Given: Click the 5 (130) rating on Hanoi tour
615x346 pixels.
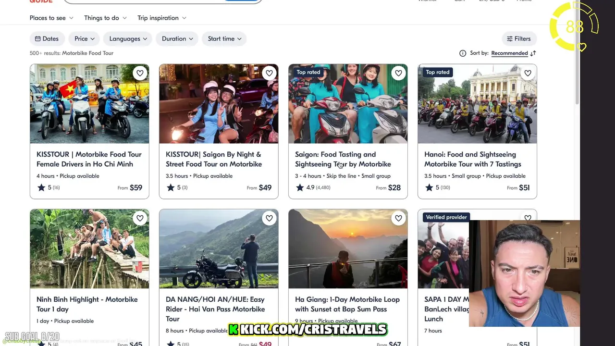Looking at the screenshot, I should [437, 187].
